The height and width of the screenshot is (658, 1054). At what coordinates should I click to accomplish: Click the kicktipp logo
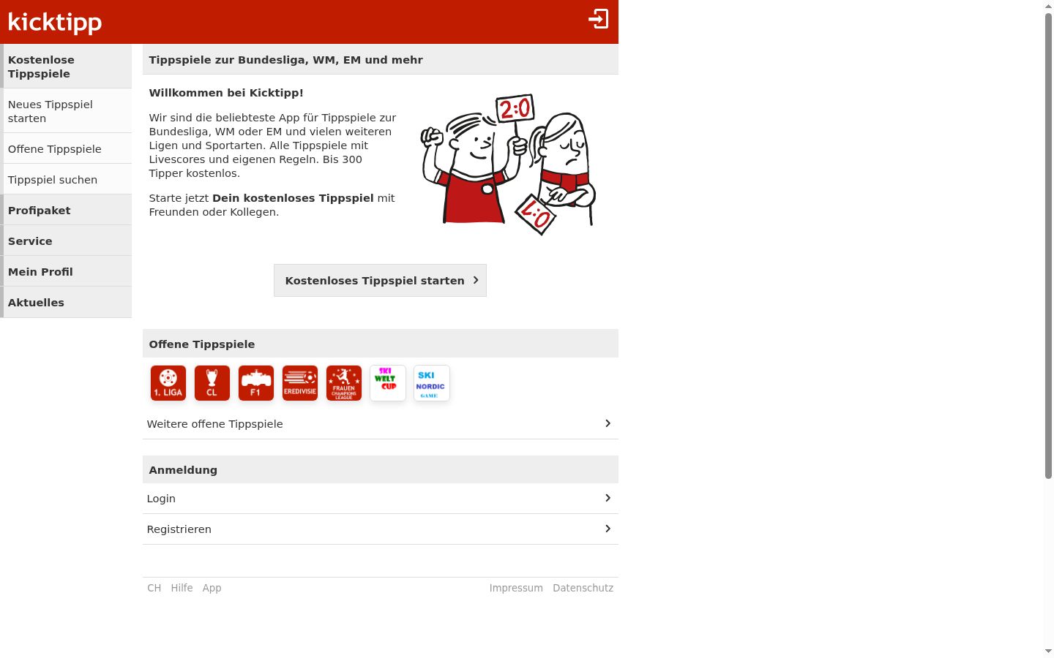click(55, 22)
